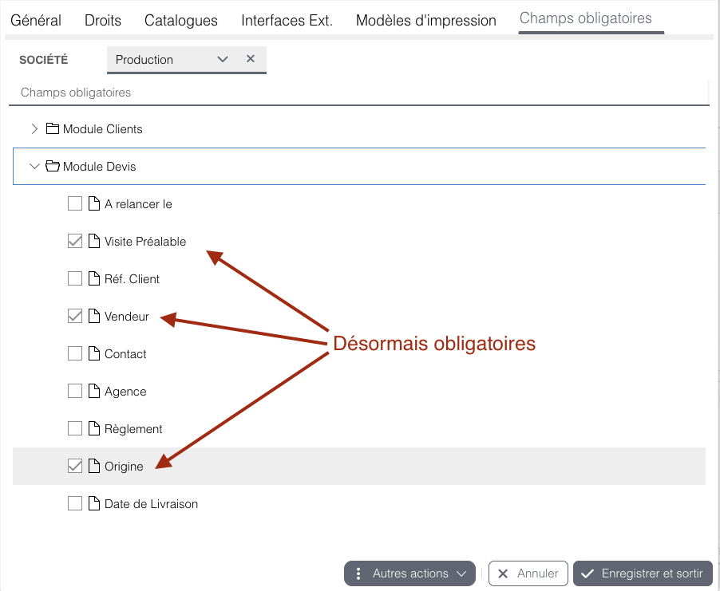Uncheck the Origine checkbox
The height and width of the screenshot is (591, 720).
[75, 466]
